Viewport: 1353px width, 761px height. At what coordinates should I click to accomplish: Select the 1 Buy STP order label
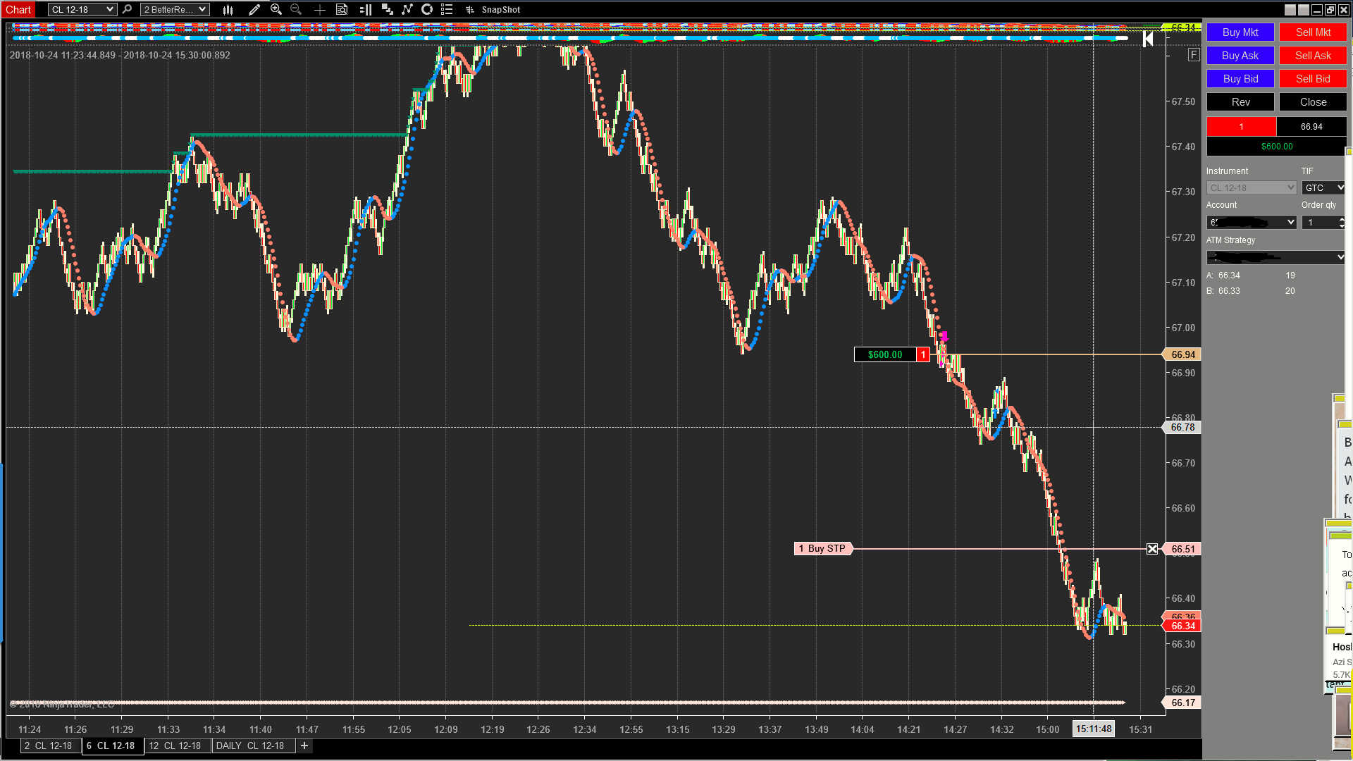823,549
